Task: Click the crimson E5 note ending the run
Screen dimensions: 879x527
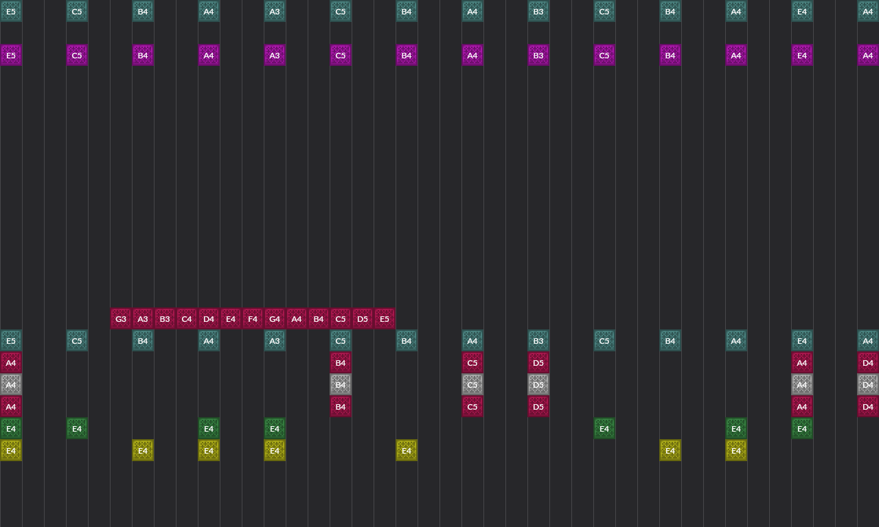Action: point(385,318)
